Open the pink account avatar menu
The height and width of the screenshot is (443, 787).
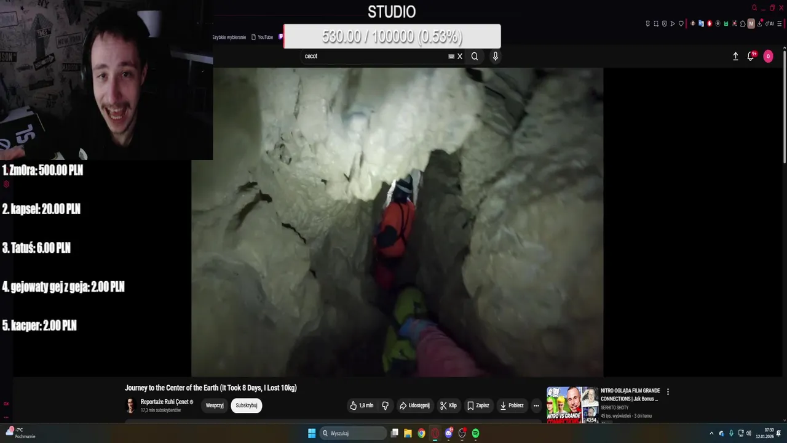coord(768,56)
